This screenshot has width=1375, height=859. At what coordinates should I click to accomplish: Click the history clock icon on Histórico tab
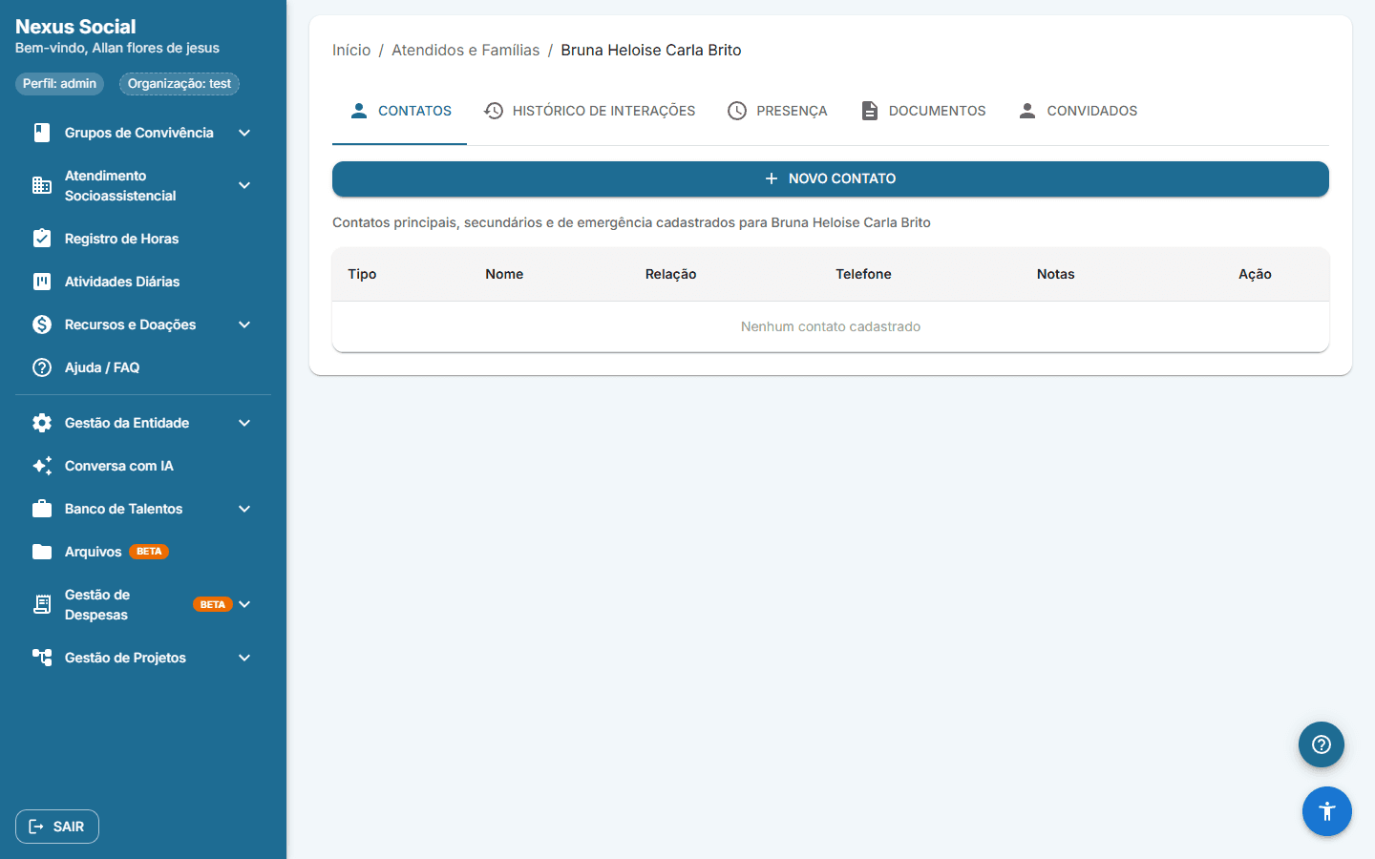(x=494, y=111)
